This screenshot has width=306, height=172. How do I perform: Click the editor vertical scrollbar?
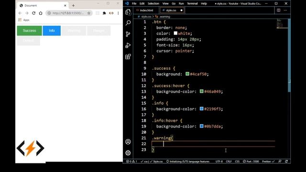289,55
